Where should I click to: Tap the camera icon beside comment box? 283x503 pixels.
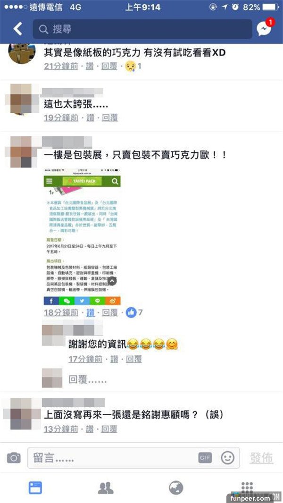click(x=14, y=458)
